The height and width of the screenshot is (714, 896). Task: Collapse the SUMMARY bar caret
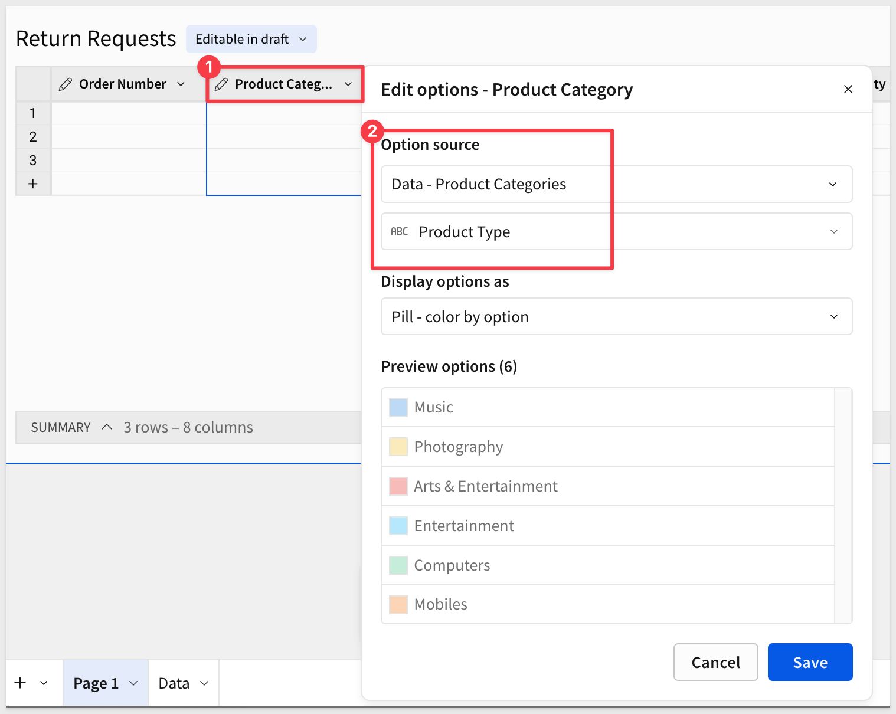click(107, 427)
